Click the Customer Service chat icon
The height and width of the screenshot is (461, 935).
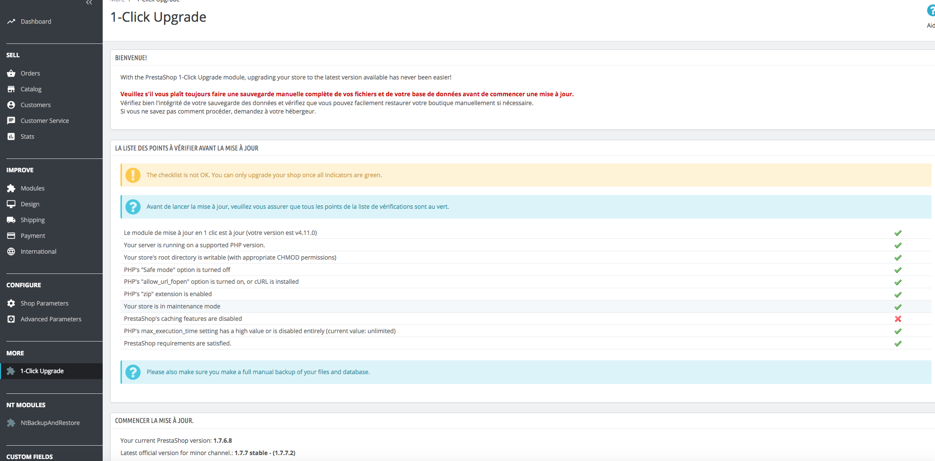pyautogui.click(x=11, y=121)
